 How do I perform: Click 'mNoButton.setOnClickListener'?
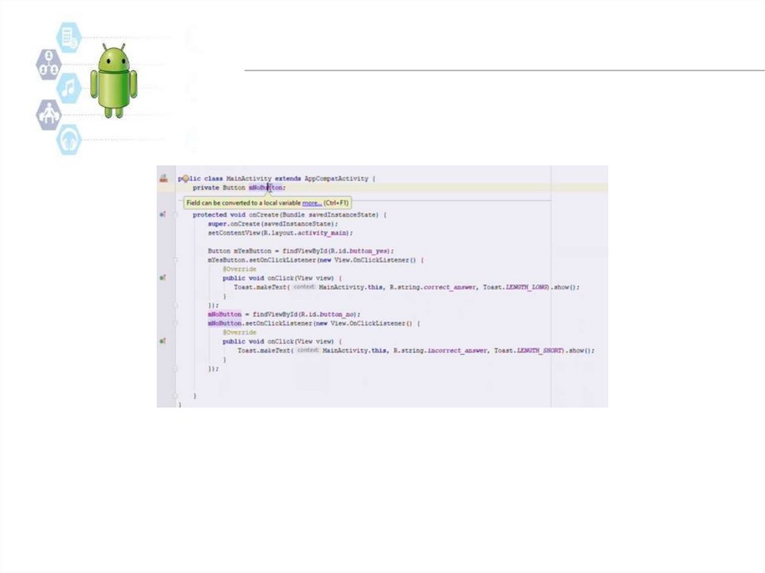click(x=260, y=323)
